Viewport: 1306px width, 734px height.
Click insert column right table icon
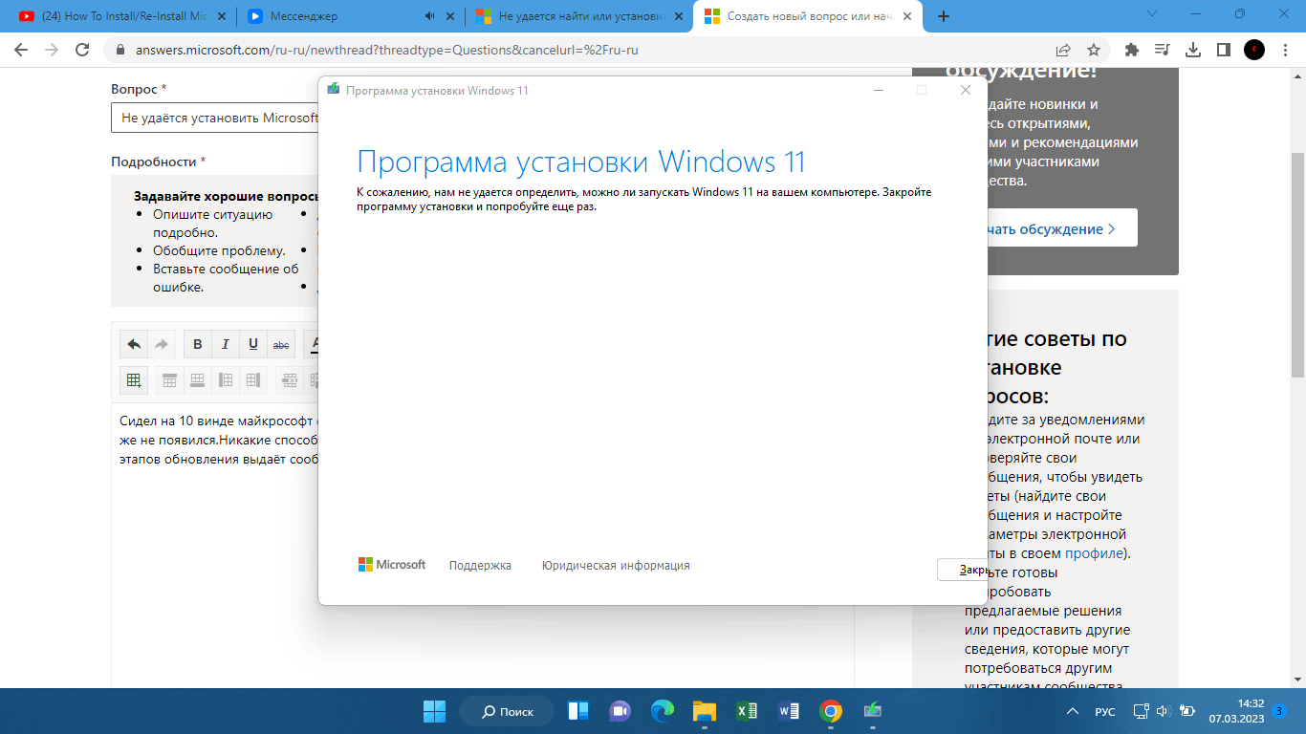[253, 379]
